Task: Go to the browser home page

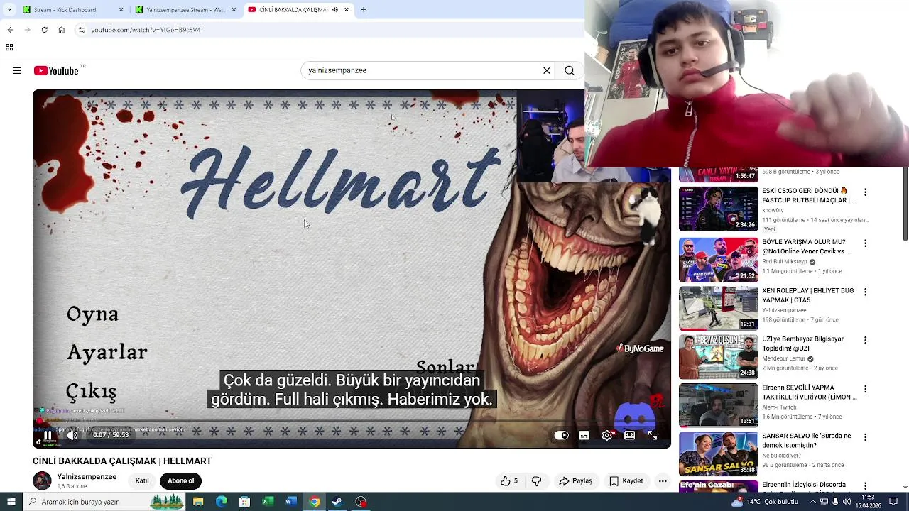Action: coord(61,30)
